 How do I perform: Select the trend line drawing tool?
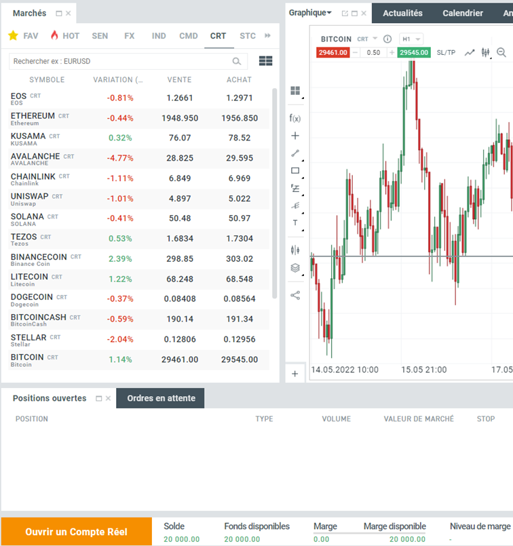tap(295, 153)
